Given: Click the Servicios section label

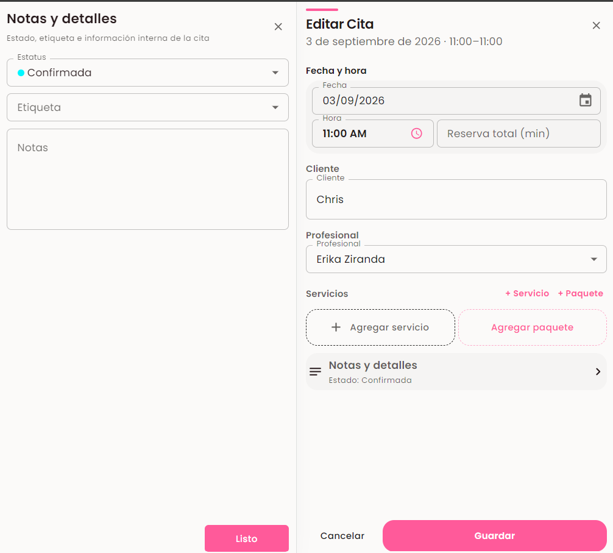Looking at the screenshot, I should pyautogui.click(x=327, y=294).
